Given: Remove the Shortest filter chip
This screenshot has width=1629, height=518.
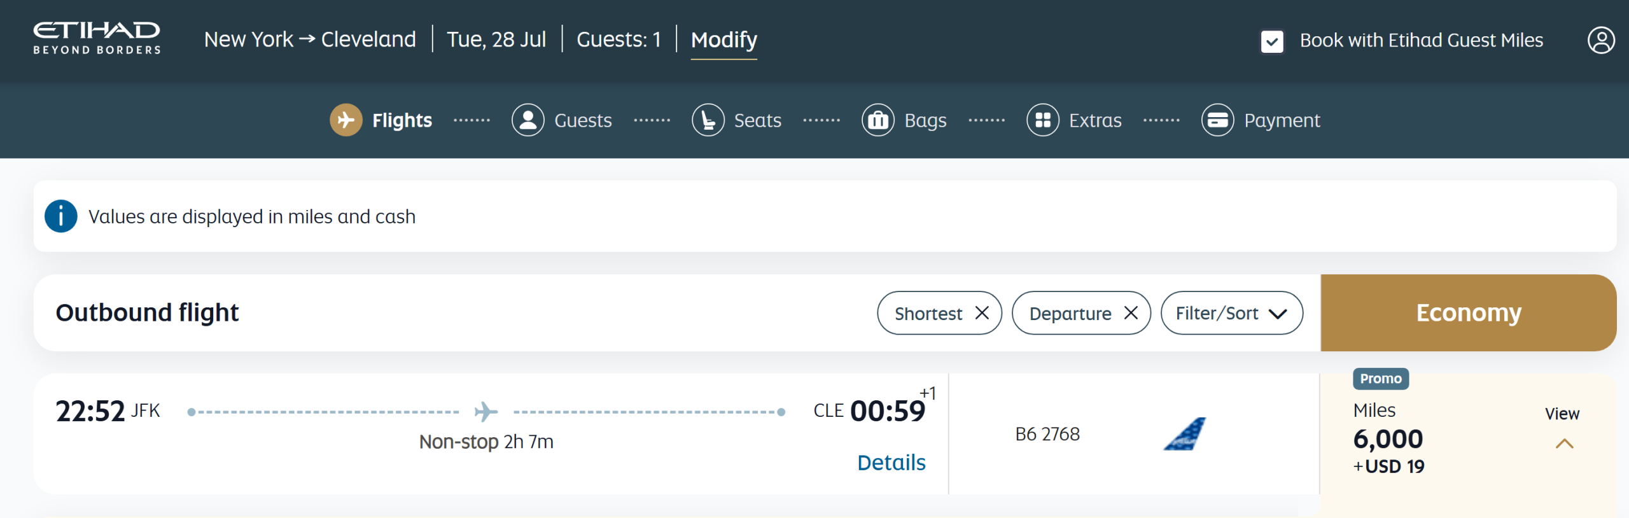Looking at the screenshot, I should coord(982,313).
